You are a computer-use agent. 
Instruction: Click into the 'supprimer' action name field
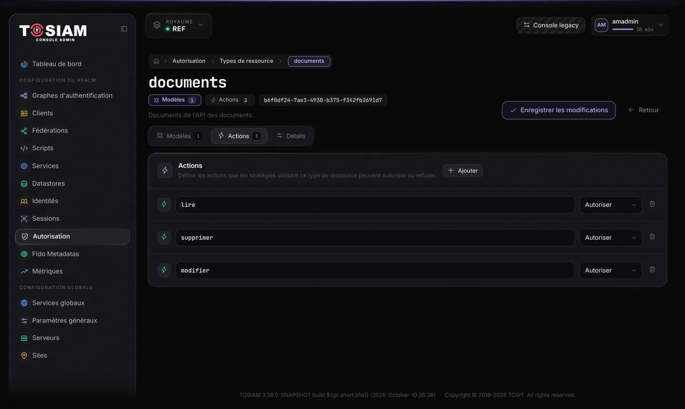click(375, 238)
